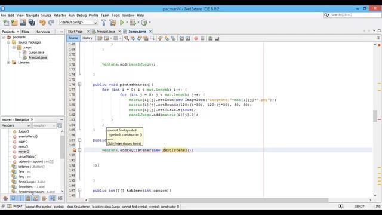Click the Output button in status bar
Viewport: 382px width, 215px height.
(x=15, y=206)
